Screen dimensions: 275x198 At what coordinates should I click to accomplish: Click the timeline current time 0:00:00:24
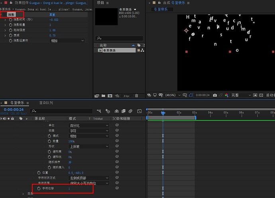14,109
